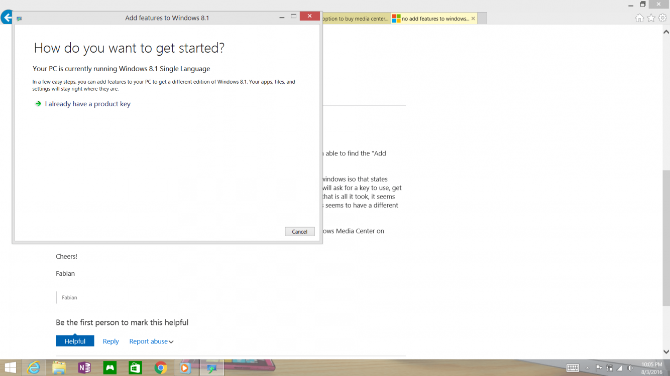Screen dimensions: 670x376
Task: Open the Action Center flag icon
Action: click(x=599, y=368)
